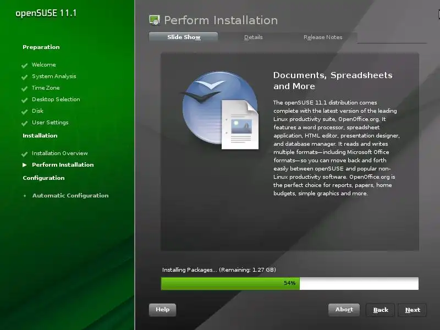Click the checkmark beside User Settings

tap(24, 123)
